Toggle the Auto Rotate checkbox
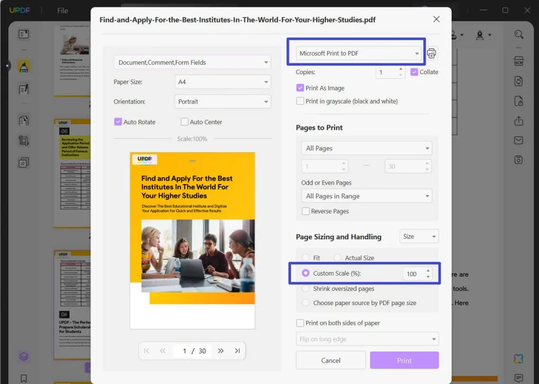 click(118, 122)
